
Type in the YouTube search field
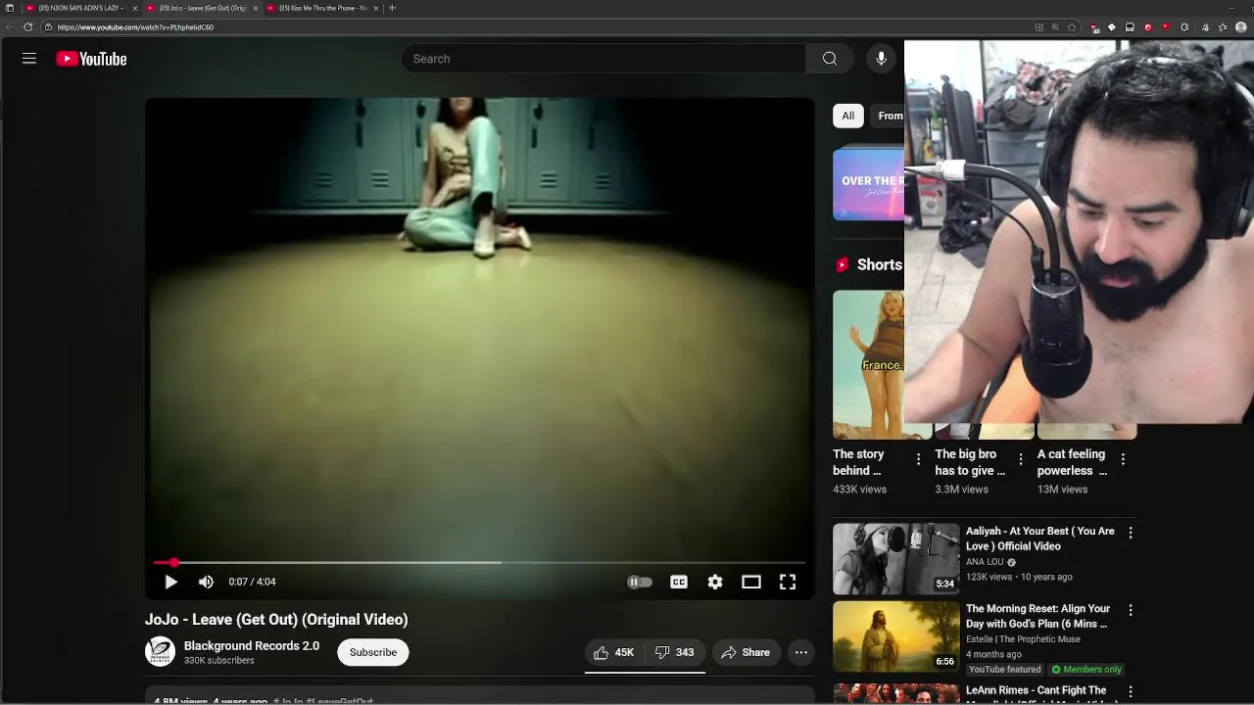click(x=603, y=59)
